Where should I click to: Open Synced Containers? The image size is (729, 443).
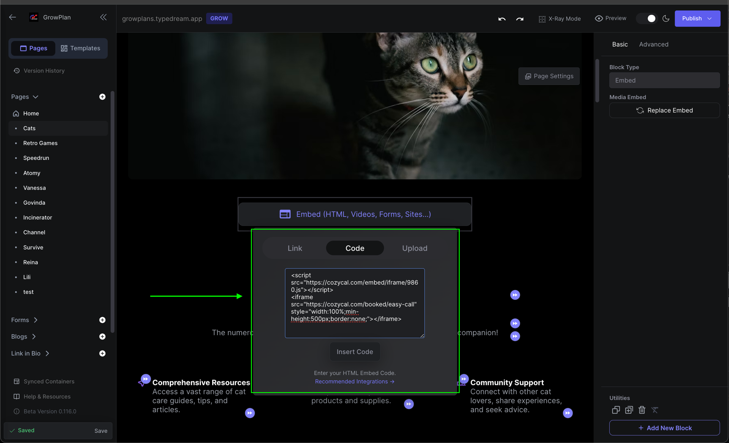44,382
